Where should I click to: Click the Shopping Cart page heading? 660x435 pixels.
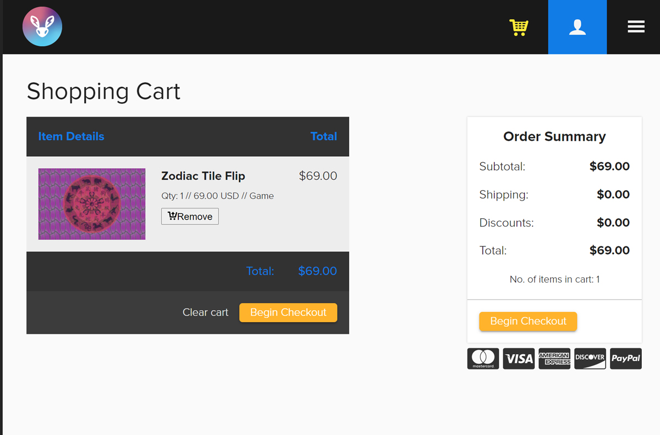(103, 91)
